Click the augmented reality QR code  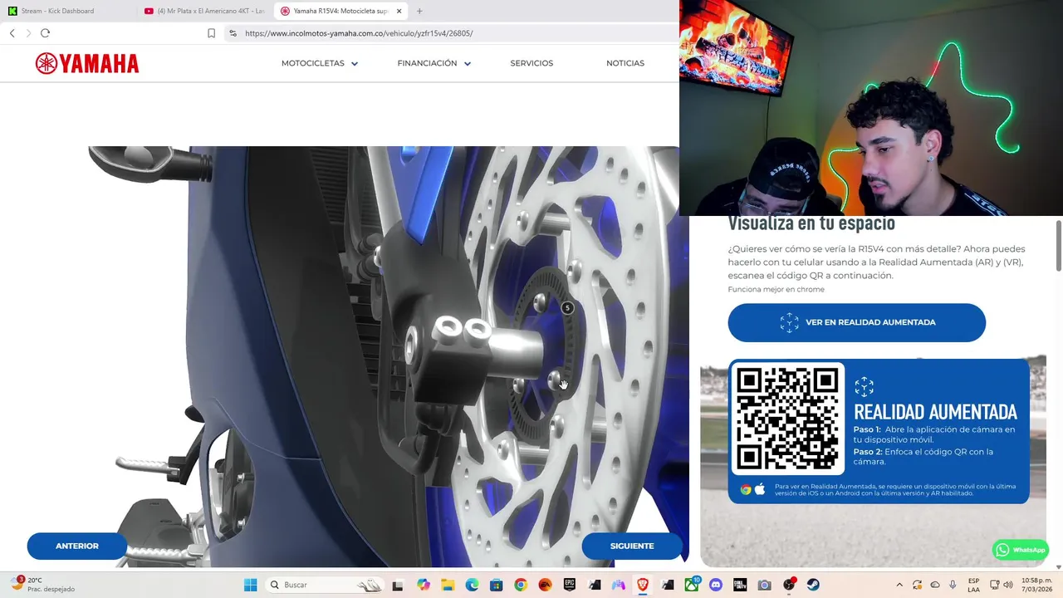(x=787, y=419)
